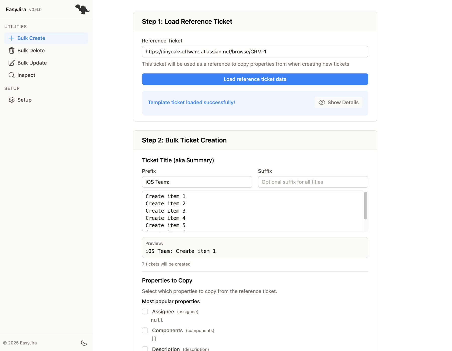
Task: Expand details of the loaded template ticket
Action: pyautogui.click(x=338, y=102)
